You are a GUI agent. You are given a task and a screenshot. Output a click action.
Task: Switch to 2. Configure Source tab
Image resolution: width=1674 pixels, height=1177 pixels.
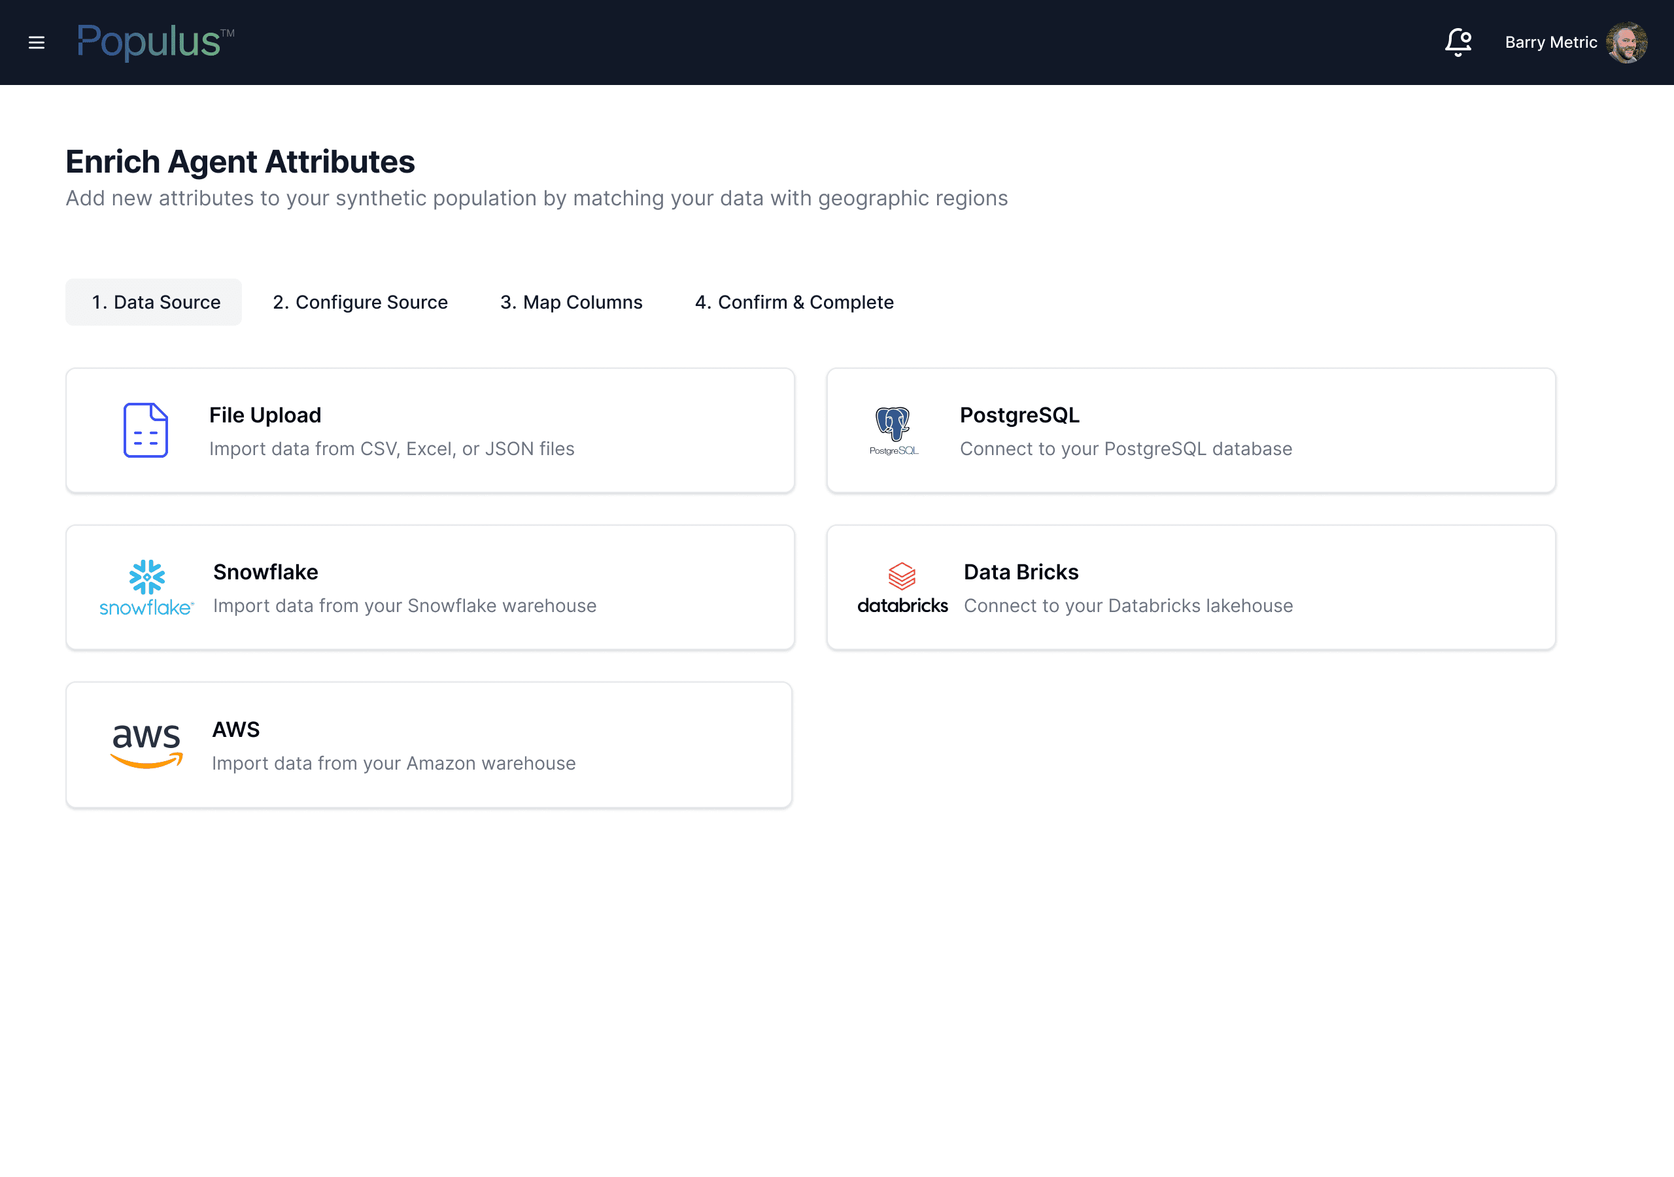point(360,302)
